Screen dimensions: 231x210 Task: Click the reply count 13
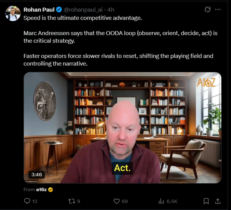35,201
